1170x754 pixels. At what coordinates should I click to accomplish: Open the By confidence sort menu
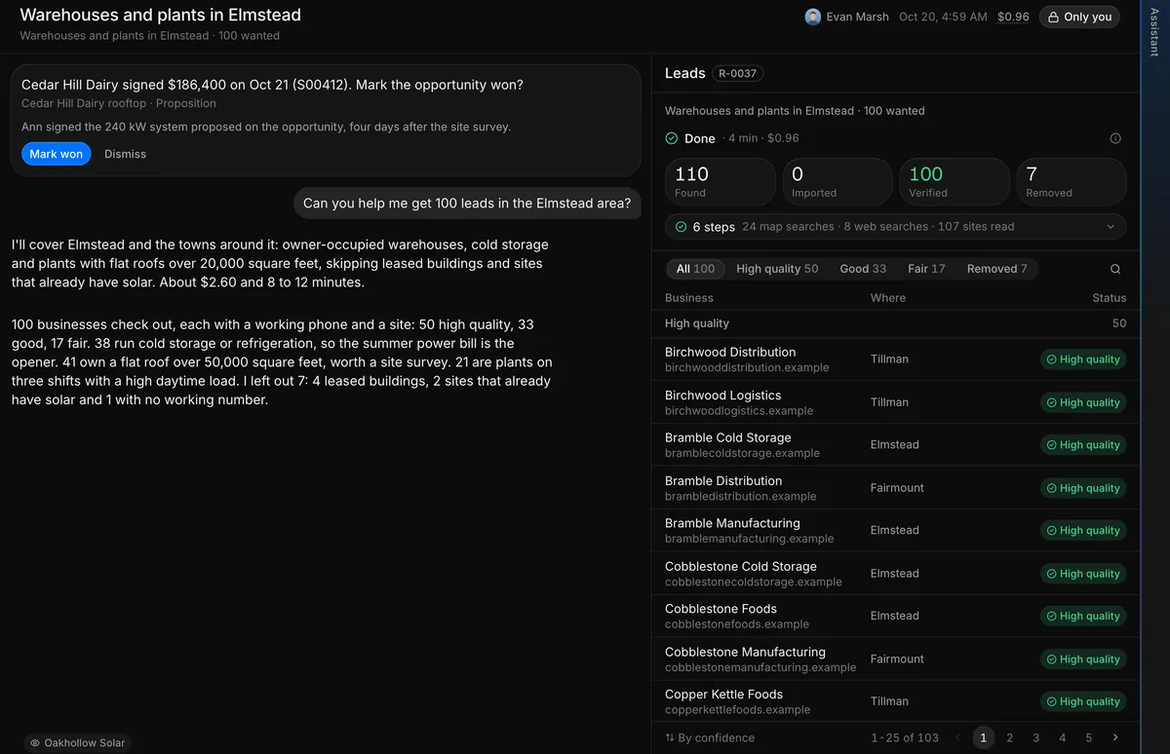click(x=710, y=737)
